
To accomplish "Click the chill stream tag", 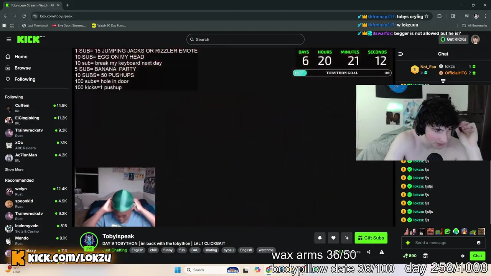I will tap(153, 250).
